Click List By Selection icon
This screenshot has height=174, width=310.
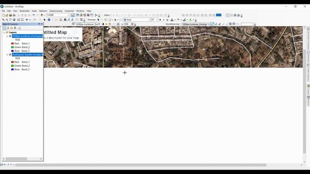pyautogui.click(x=15, y=28)
